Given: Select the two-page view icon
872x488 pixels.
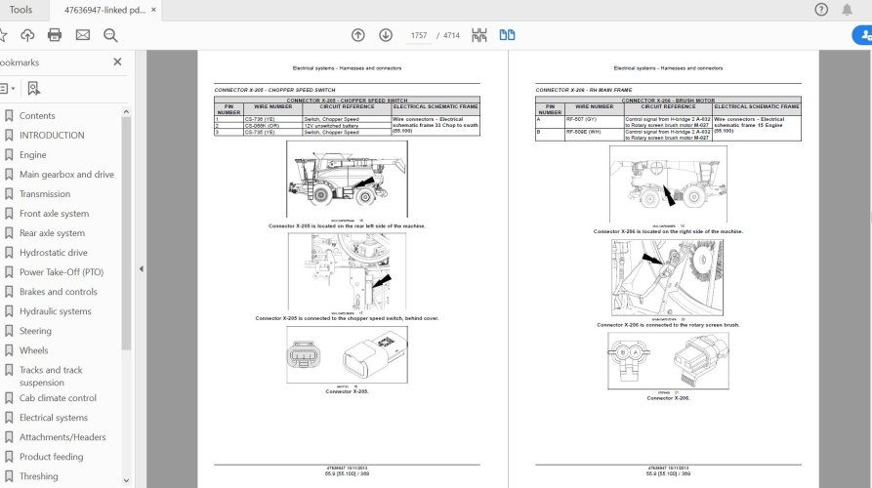Looking at the screenshot, I should [507, 35].
